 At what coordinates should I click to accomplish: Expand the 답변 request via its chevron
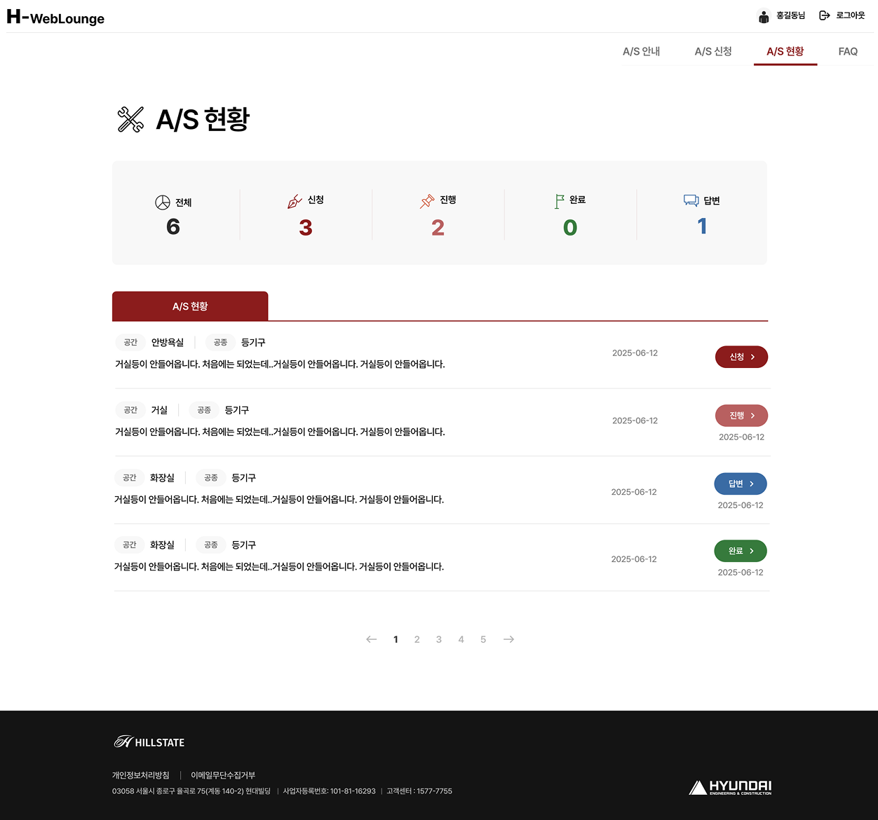[x=750, y=484]
